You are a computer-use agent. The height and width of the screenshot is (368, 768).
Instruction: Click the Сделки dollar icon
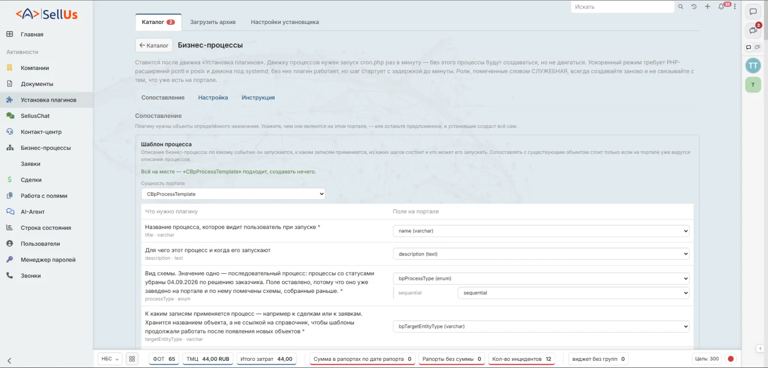tap(10, 180)
